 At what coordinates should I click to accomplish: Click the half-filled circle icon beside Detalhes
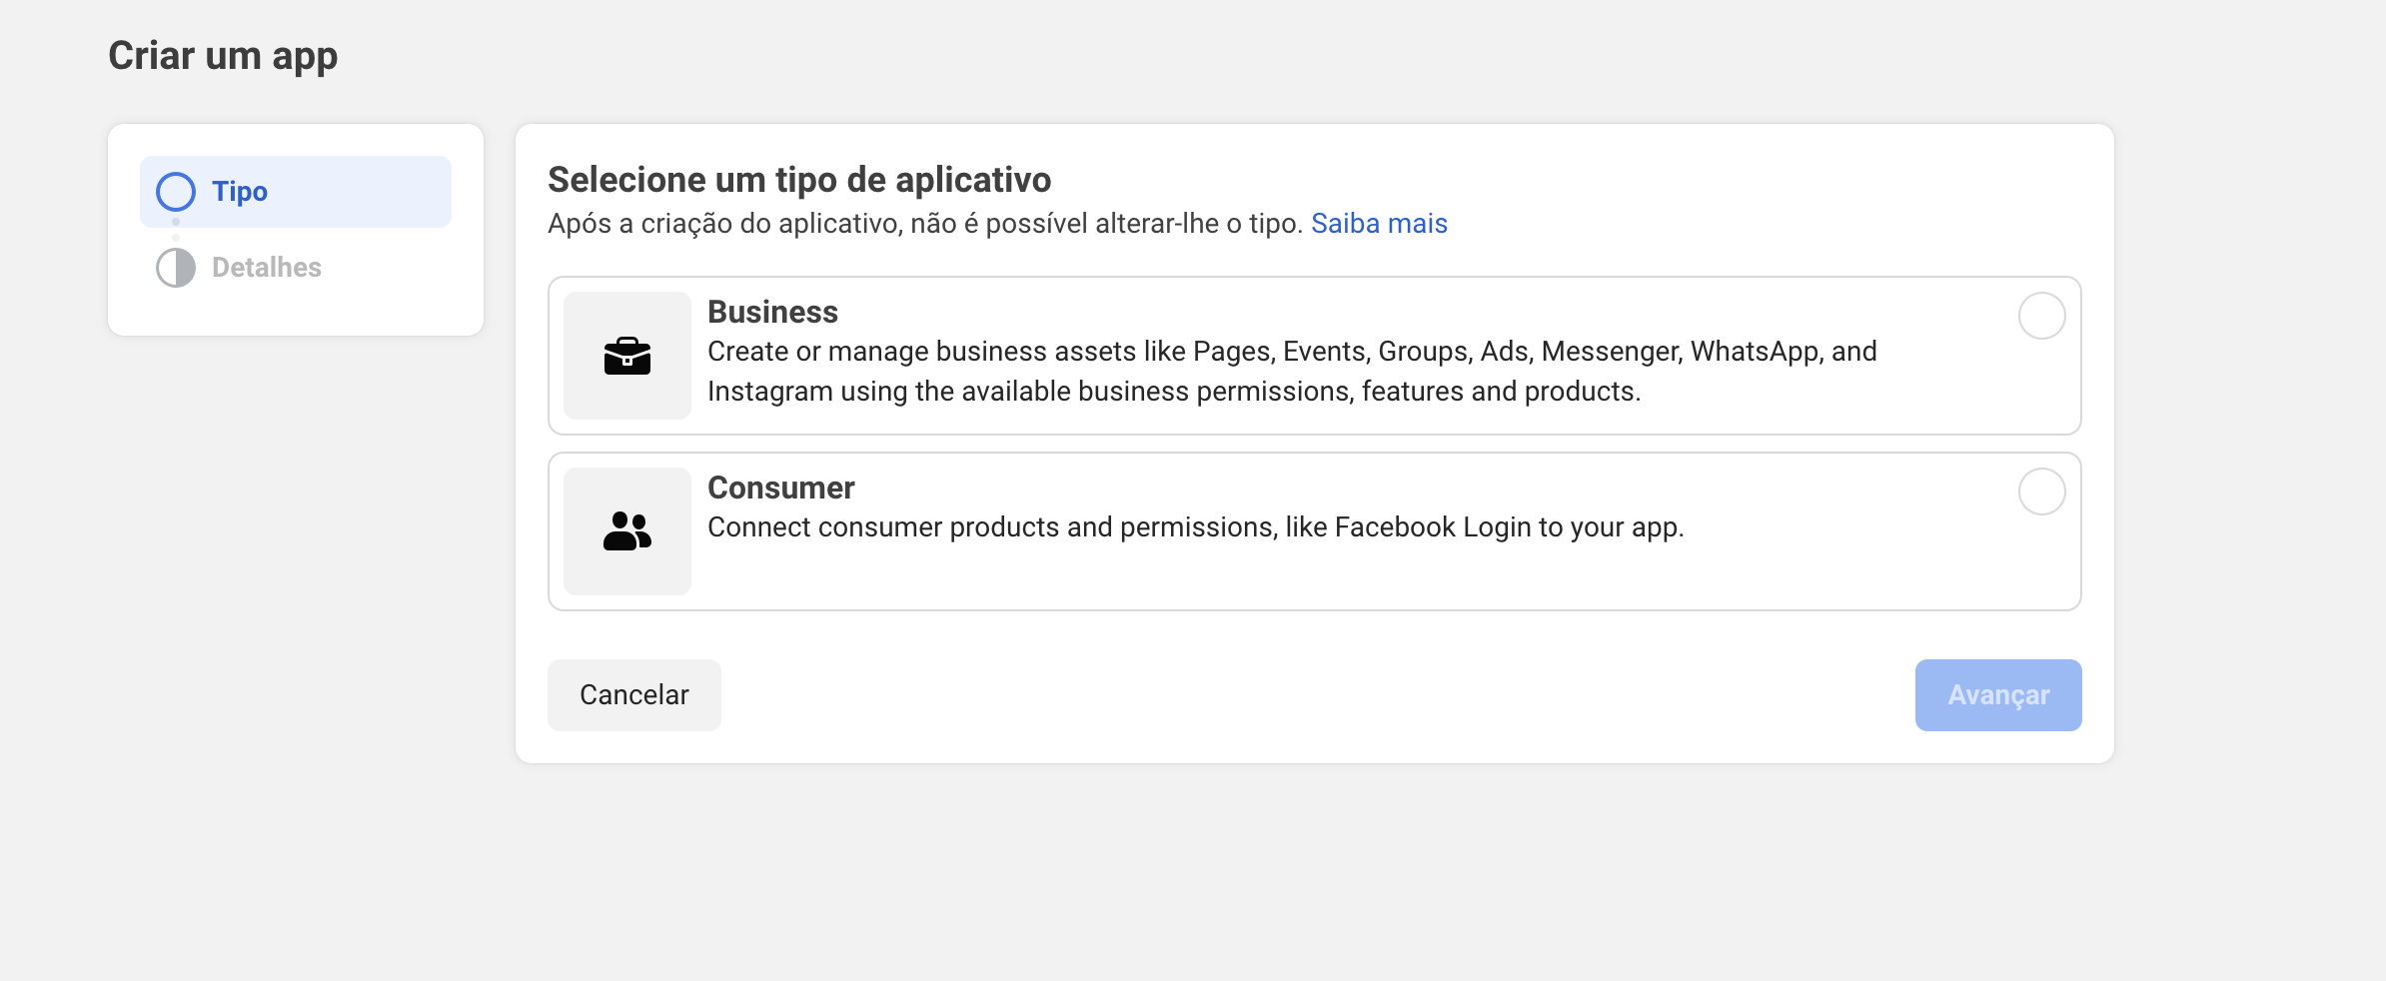(176, 268)
